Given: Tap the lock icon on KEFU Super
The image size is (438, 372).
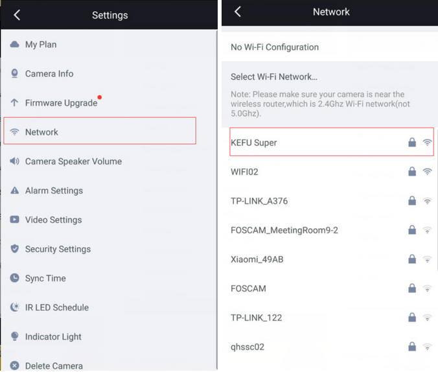Looking at the screenshot, I should [411, 143].
